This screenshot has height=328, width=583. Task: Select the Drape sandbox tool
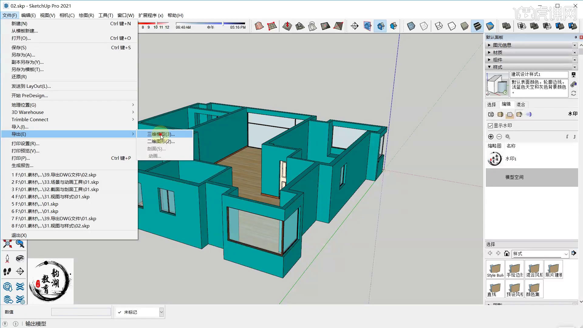point(312,26)
